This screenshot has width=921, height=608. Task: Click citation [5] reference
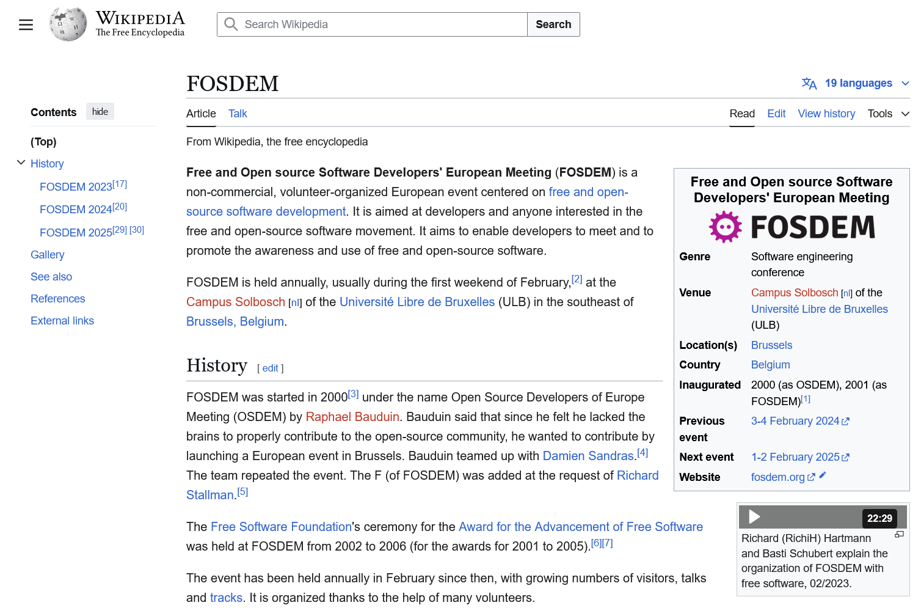pyautogui.click(x=242, y=492)
